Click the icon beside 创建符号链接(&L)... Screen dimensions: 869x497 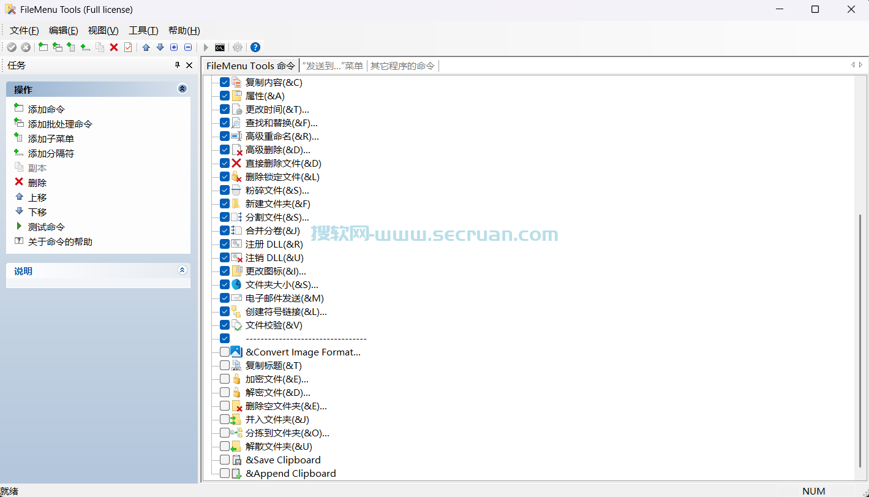coord(236,311)
